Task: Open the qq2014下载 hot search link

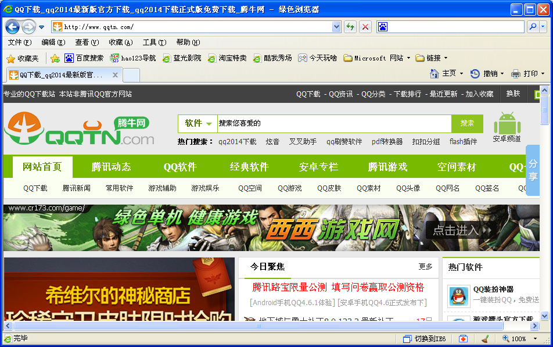Action: (238, 142)
